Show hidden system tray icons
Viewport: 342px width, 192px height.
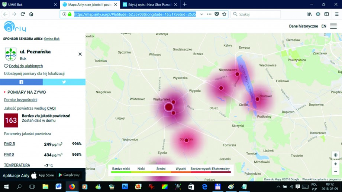pos(278,186)
